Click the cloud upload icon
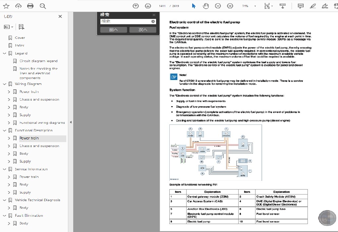This screenshot has width=338, height=232. coord(18,6)
